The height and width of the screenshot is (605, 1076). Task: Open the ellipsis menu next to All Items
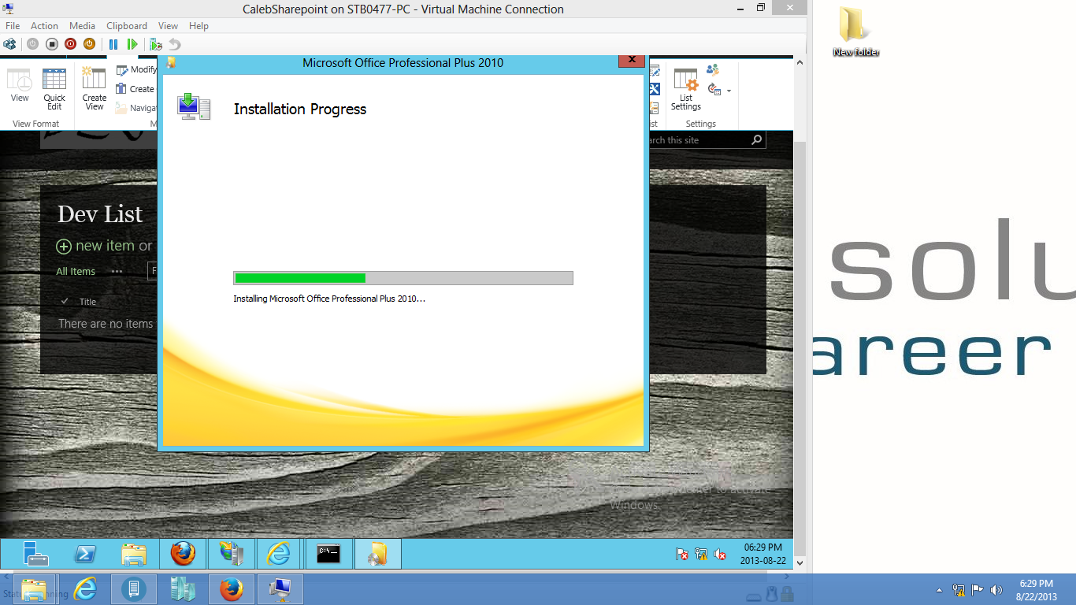[x=117, y=272]
